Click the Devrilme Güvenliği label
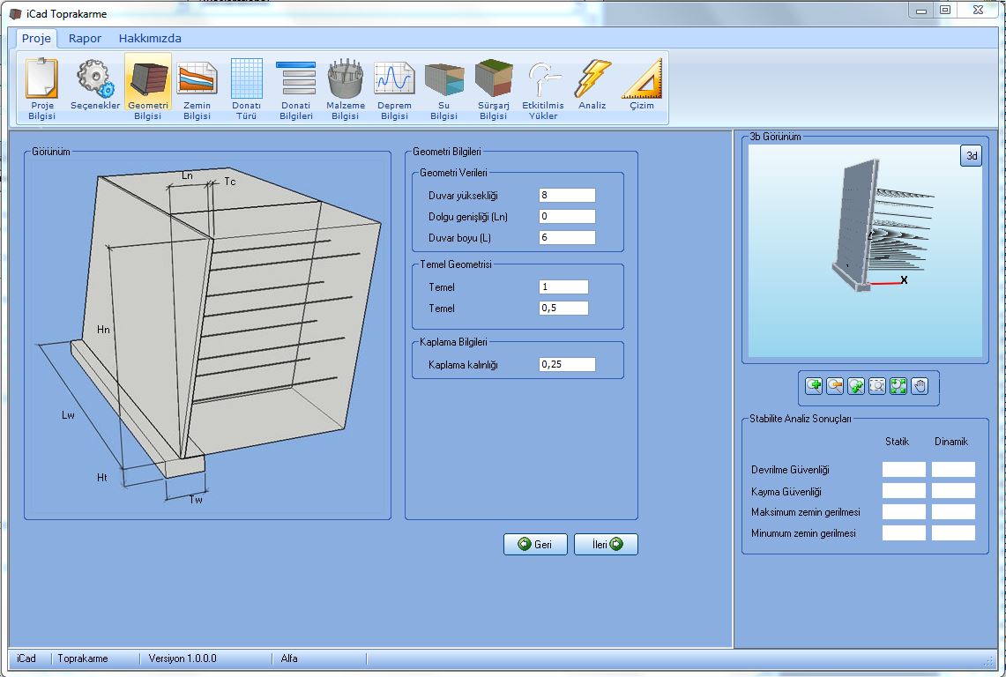Image resolution: width=1006 pixels, height=677 pixels. pos(790,470)
